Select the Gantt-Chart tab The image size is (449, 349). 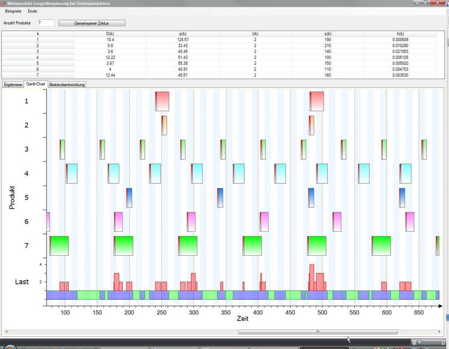coord(36,84)
